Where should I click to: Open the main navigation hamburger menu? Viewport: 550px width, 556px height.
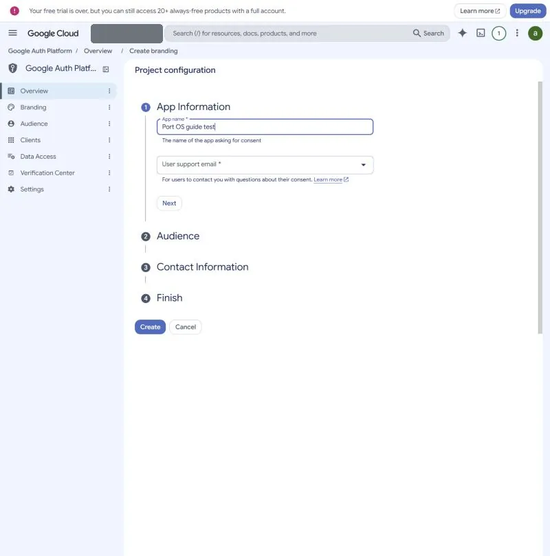pos(13,33)
